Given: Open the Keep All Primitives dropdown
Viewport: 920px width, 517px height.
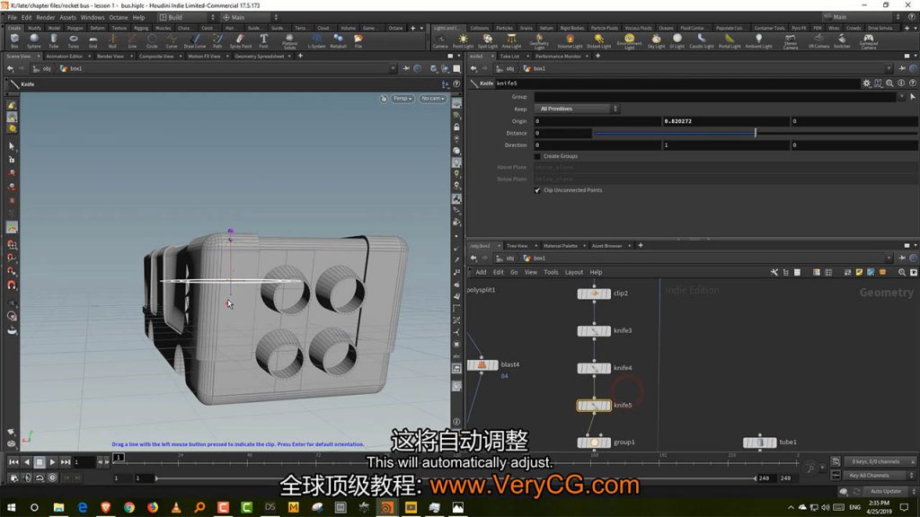Looking at the screenshot, I should click(577, 109).
